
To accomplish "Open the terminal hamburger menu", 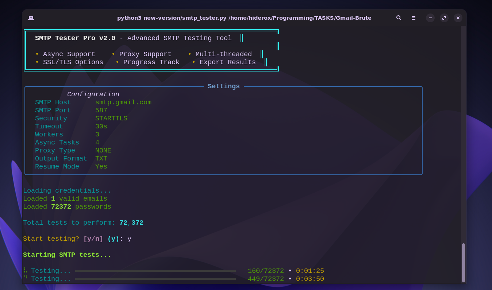I will [413, 18].
